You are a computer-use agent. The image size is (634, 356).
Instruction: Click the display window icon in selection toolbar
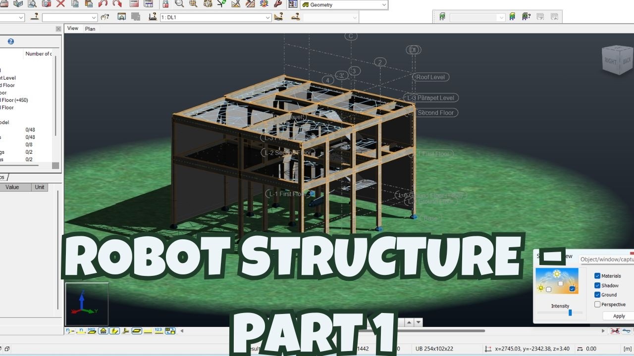pos(121,17)
